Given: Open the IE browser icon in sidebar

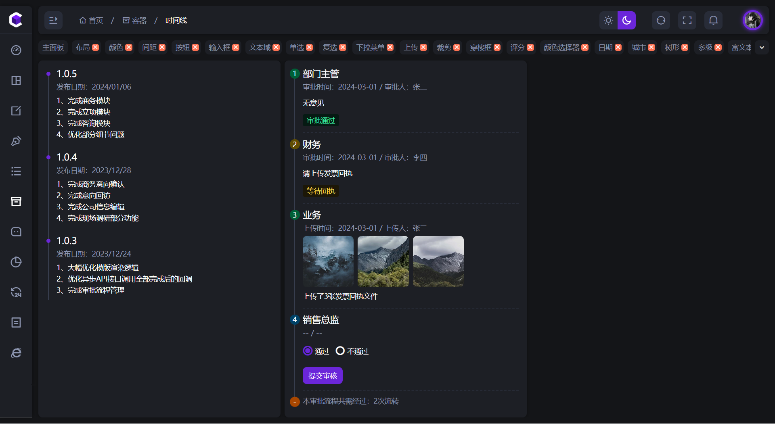Looking at the screenshot, I should [16, 353].
